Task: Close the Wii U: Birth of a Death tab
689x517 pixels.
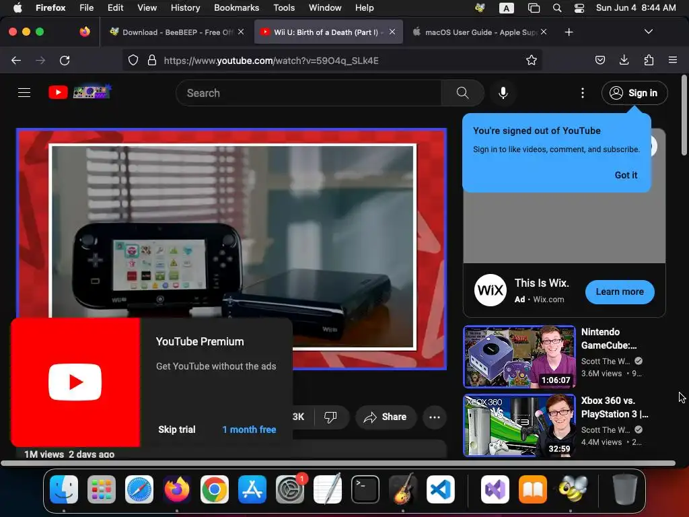Action: pos(392,32)
